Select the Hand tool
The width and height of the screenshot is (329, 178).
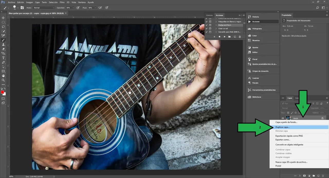(x=3, y=76)
